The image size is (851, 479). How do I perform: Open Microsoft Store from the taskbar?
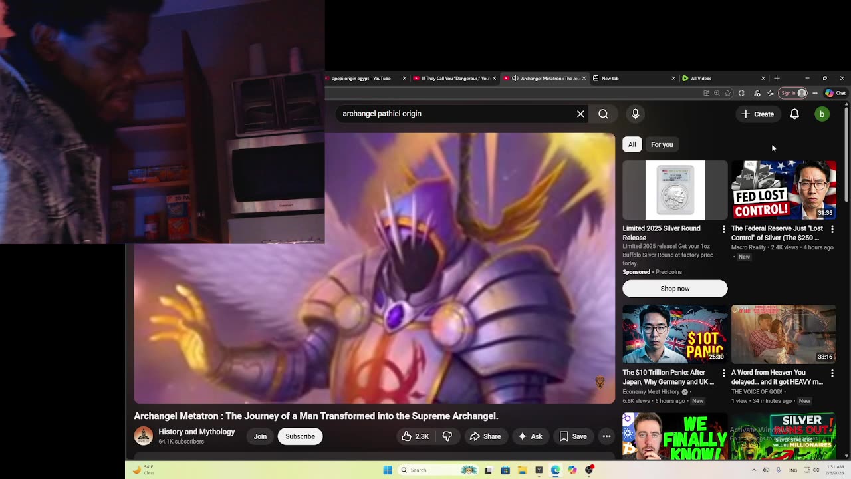coord(505,470)
